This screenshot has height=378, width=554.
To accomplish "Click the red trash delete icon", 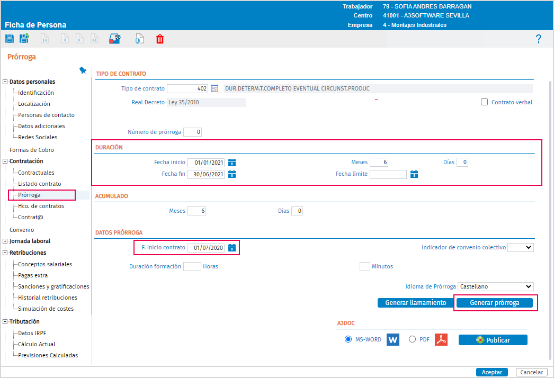I will click(160, 39).
